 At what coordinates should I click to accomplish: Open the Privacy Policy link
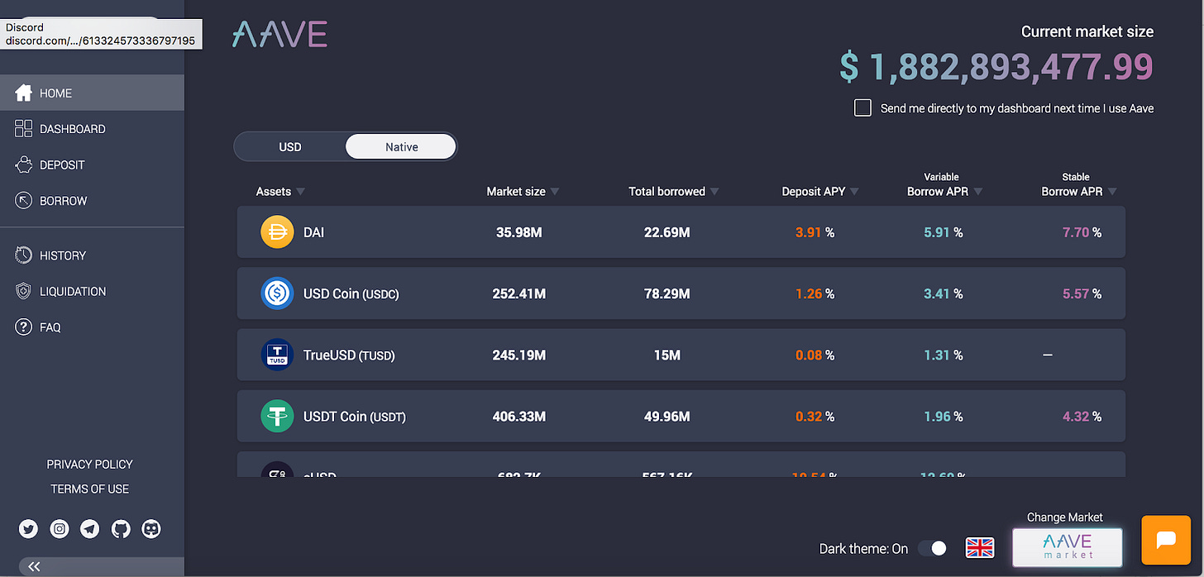[89, 464]
